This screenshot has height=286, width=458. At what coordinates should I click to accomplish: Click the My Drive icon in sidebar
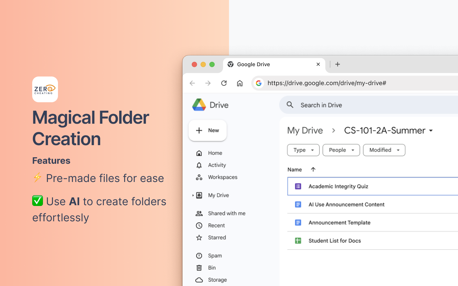(199, 195)
